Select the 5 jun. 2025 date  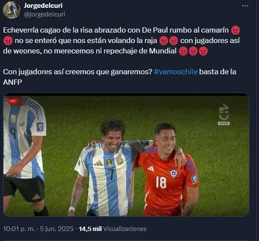[x=57, y=229]
